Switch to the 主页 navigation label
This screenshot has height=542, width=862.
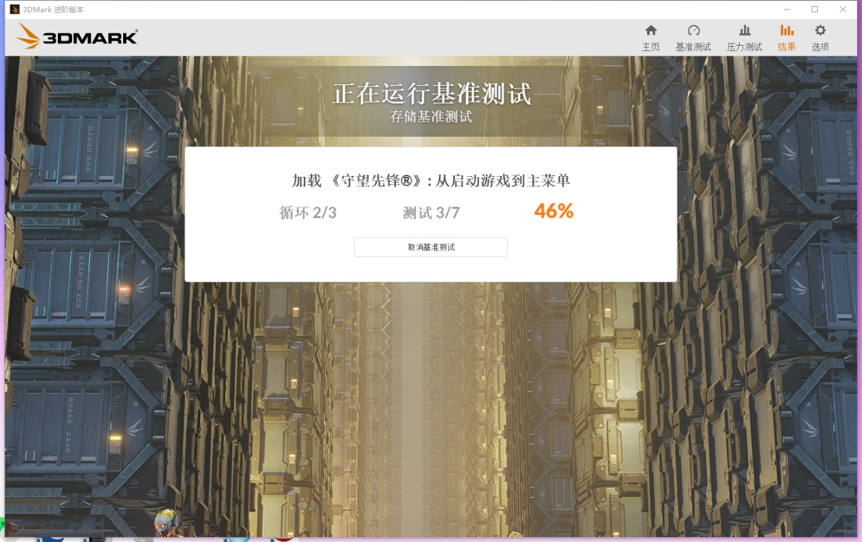(x=650, y=46)
